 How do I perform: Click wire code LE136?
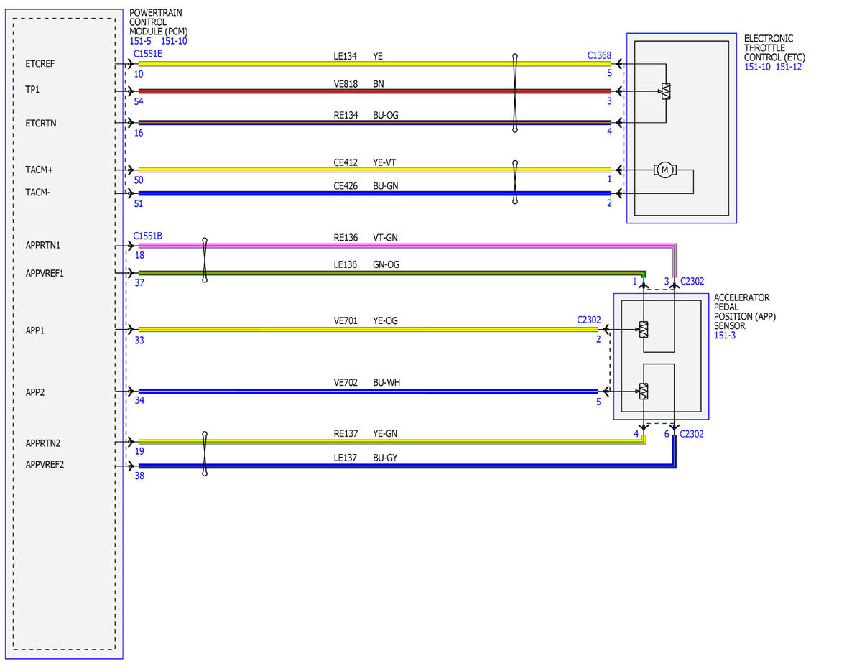[346, 264]
